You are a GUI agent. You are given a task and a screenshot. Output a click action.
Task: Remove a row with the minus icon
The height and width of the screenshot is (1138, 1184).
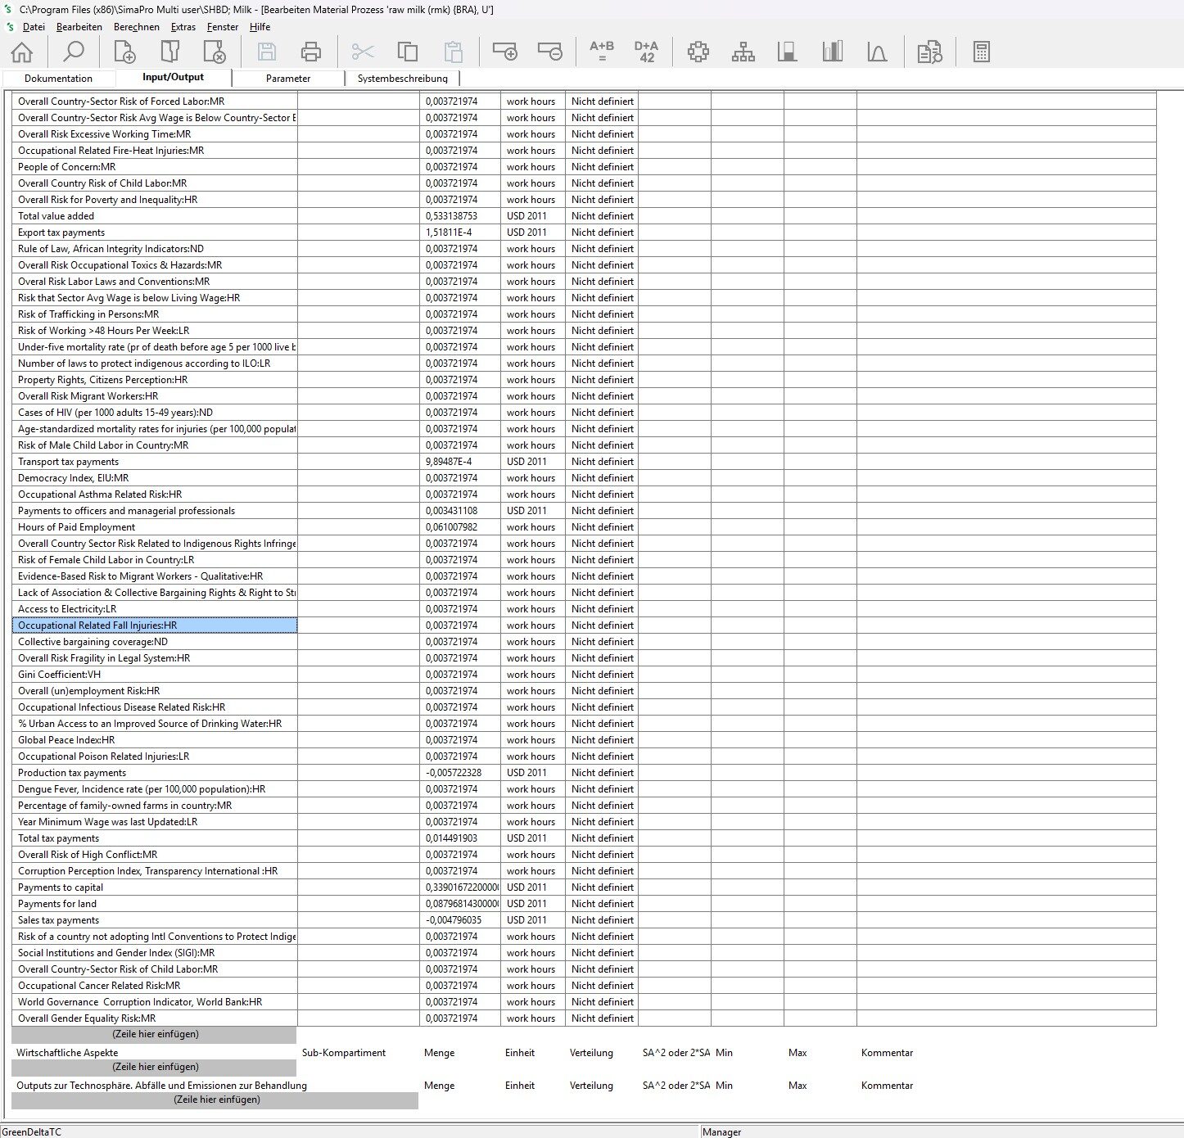point(550,52)
